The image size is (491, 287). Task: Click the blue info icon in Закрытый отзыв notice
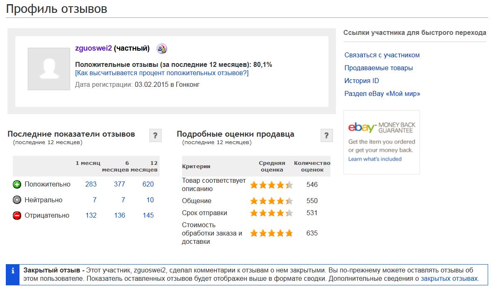pos(13,271)
